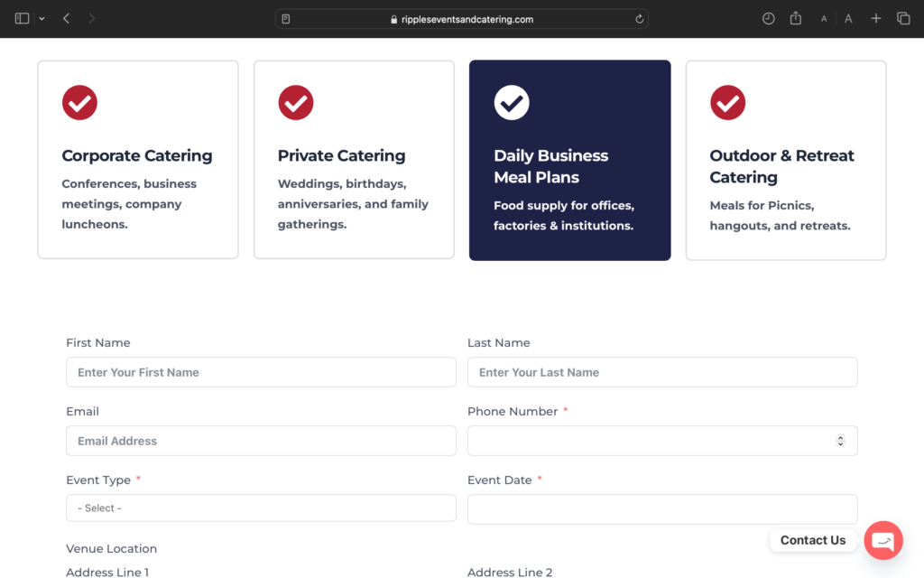The image size is (924, 578).
Task: Toggle the Outdoor & Retreat Catering selection
Action: (727, 103)
